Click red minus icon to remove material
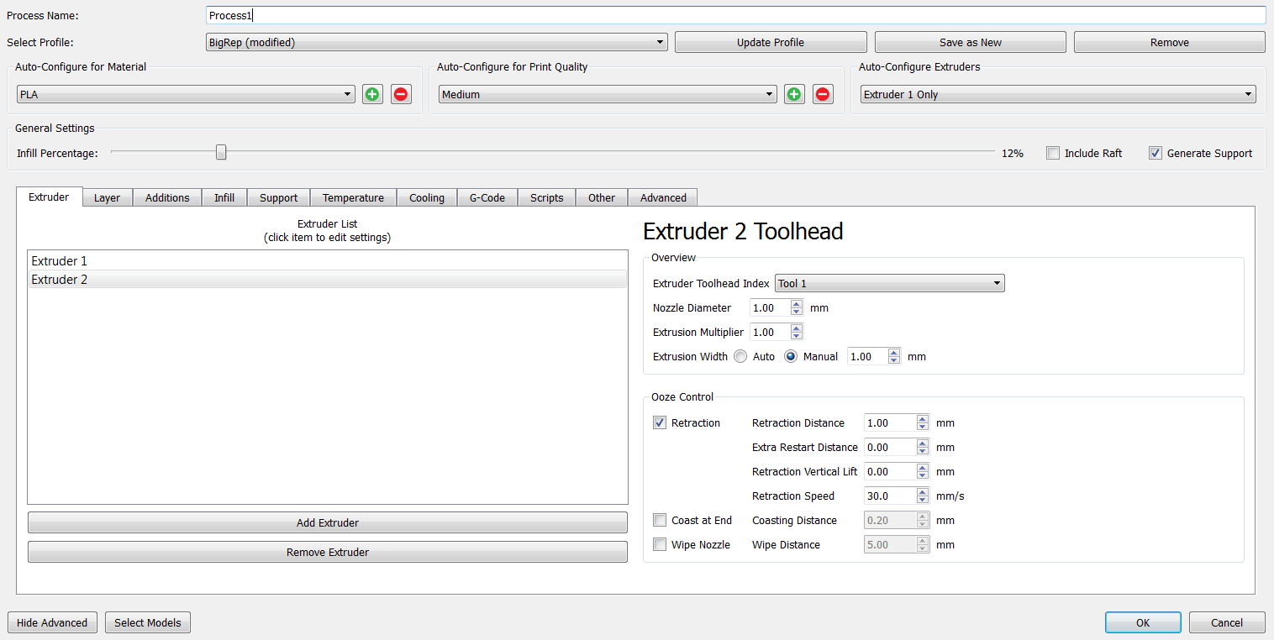 click(401, 94)
